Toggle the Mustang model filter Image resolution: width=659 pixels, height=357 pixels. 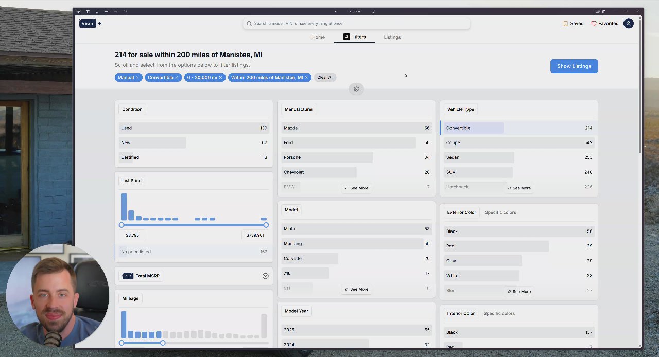[x=356, y=244]
